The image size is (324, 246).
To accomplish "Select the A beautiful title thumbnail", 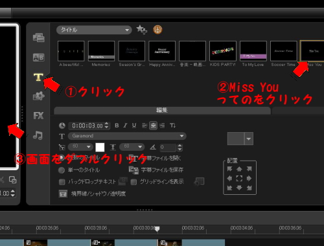I will pyautogui.click(x=71, y=51).
